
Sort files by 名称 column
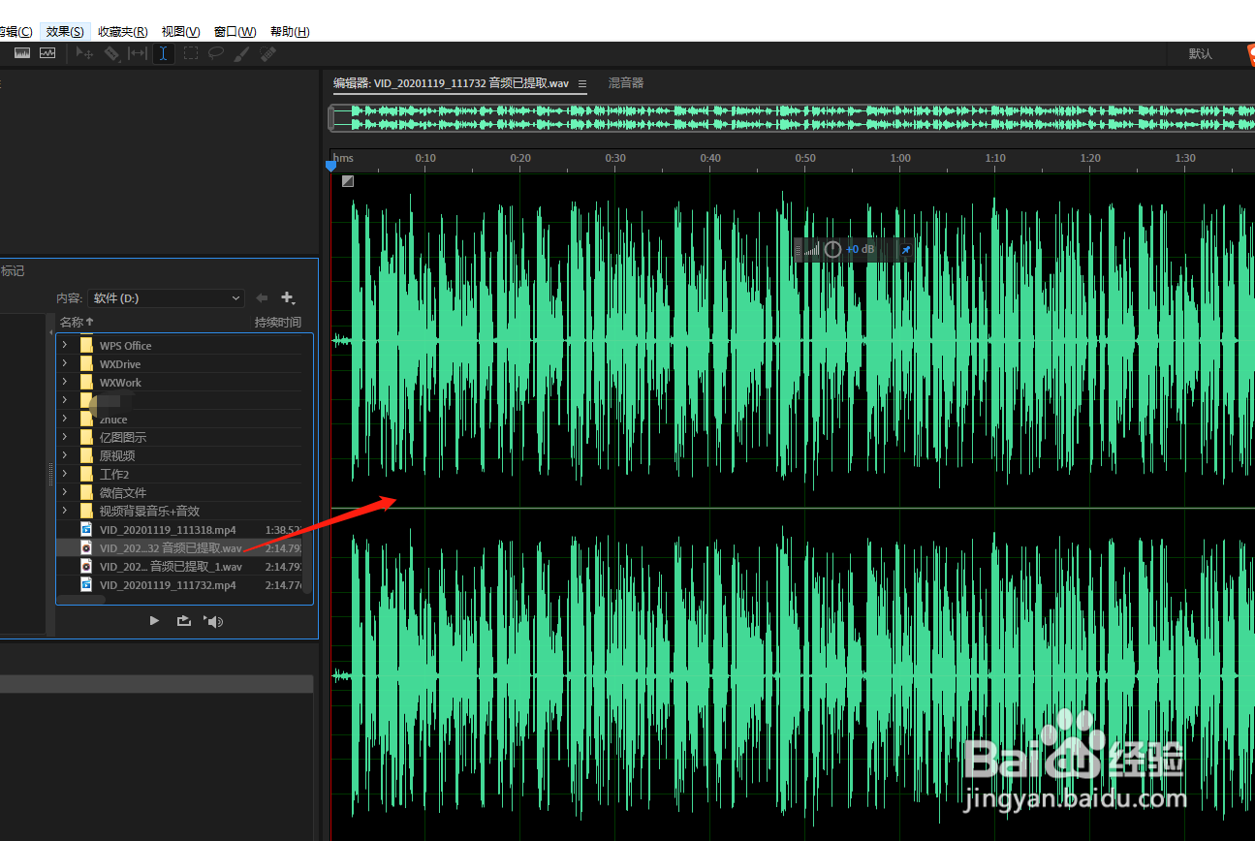[x=78, y=323]
